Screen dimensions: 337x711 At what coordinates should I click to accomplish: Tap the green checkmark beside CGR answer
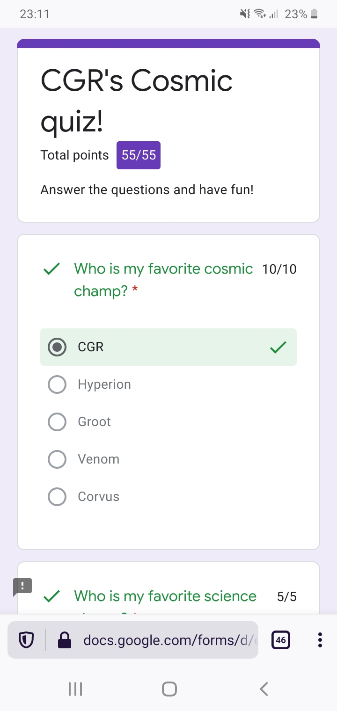[278, 347]
